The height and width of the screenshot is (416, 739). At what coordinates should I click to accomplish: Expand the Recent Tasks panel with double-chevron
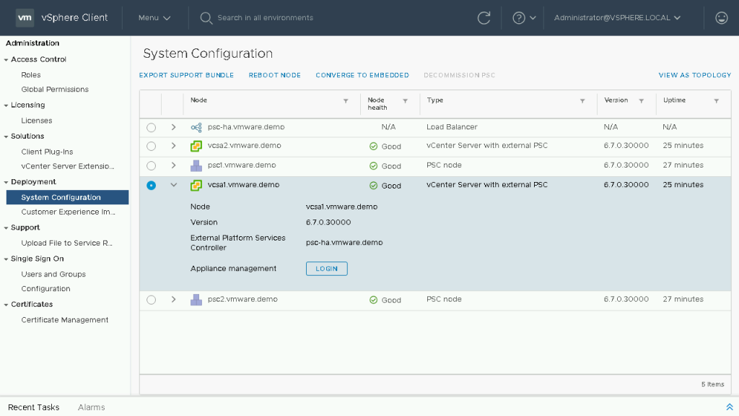730,407
